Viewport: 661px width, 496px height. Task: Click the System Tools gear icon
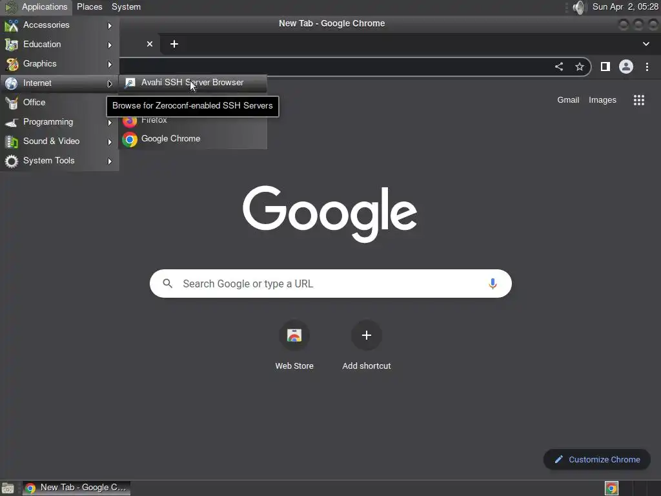pos(12,161)
